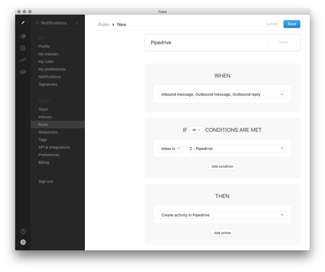Click the Cancel button

pyautogui.click(x=272, y=24)
